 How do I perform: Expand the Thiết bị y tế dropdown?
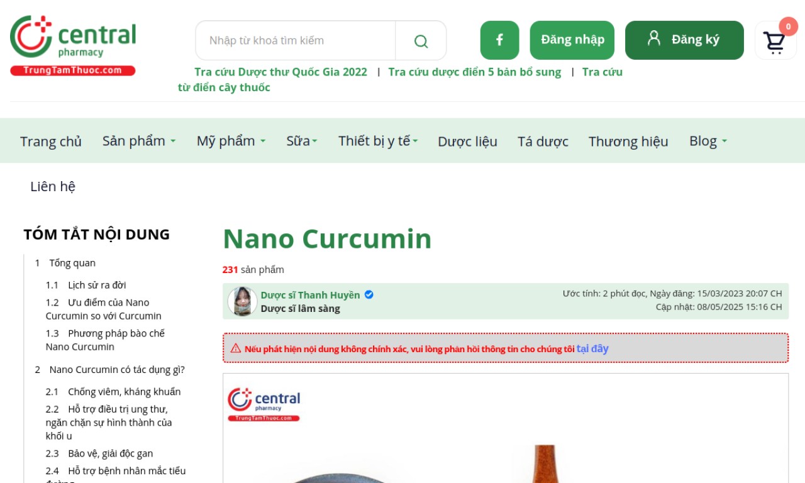click(x=378, y=141)
